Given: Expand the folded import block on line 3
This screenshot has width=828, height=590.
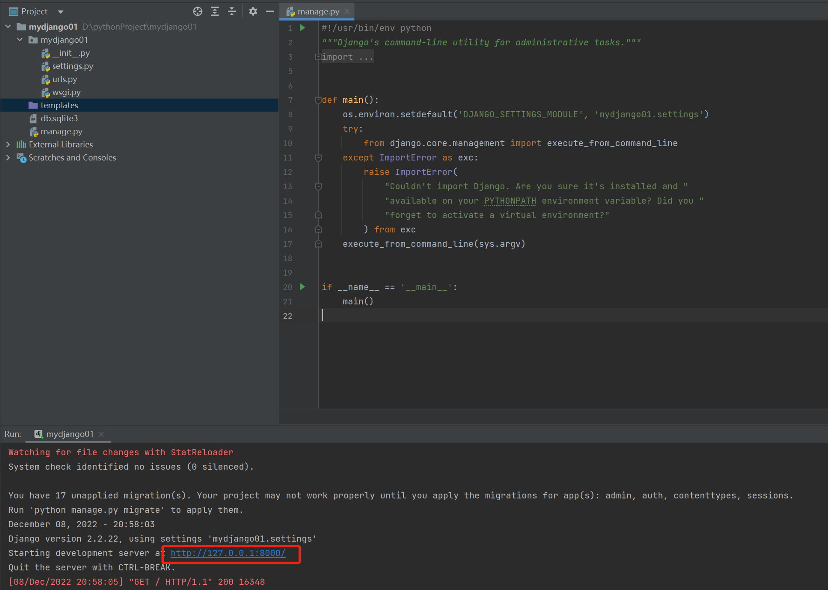Looking at the screenshot, I should tap(318, 57).
